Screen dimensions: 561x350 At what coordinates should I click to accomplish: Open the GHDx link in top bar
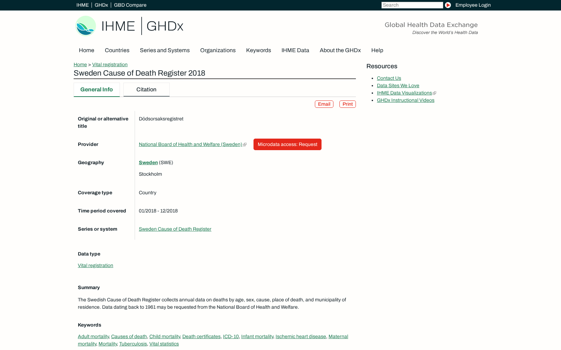pyautogui.click(x=101, y=5)
